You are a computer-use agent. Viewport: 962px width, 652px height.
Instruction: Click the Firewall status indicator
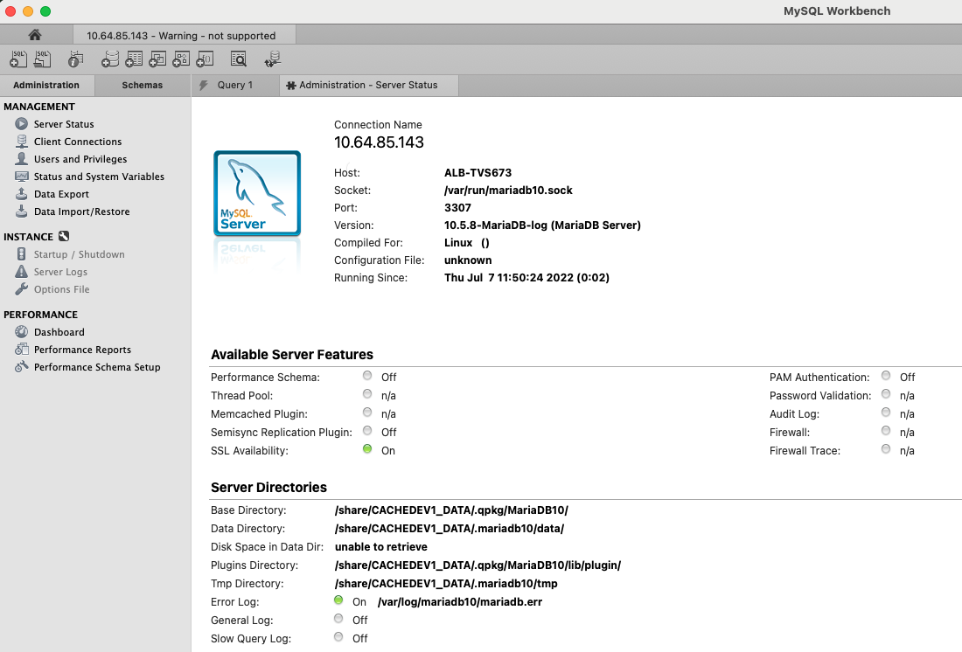pyautogui.click(x=886, y=431)
